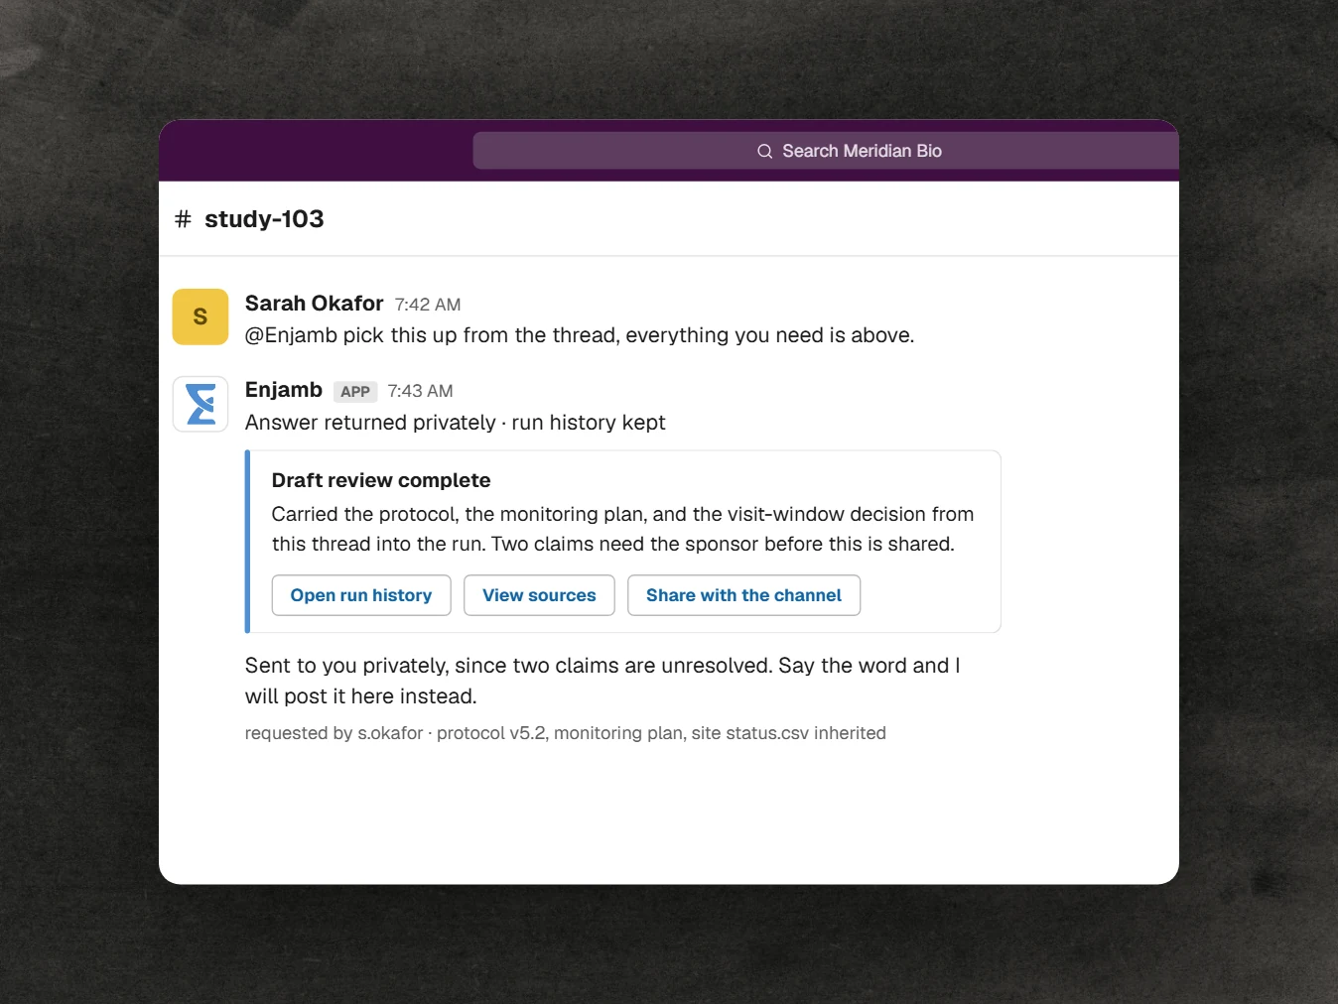The height and width of the screenshot is (1004, 1338).
Task: Click 'Answer returned privately · run history kept' text
Action: point(456,423)
